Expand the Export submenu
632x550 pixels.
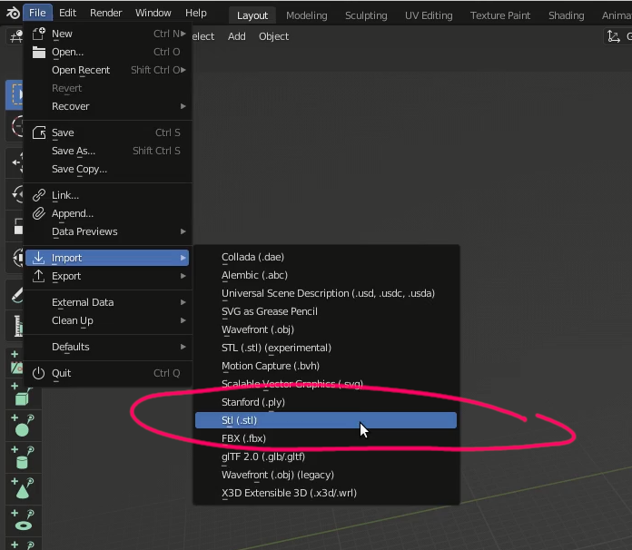(107, 276)
